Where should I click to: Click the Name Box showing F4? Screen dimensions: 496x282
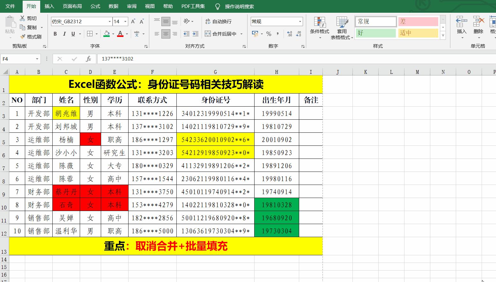coord(18,59)
